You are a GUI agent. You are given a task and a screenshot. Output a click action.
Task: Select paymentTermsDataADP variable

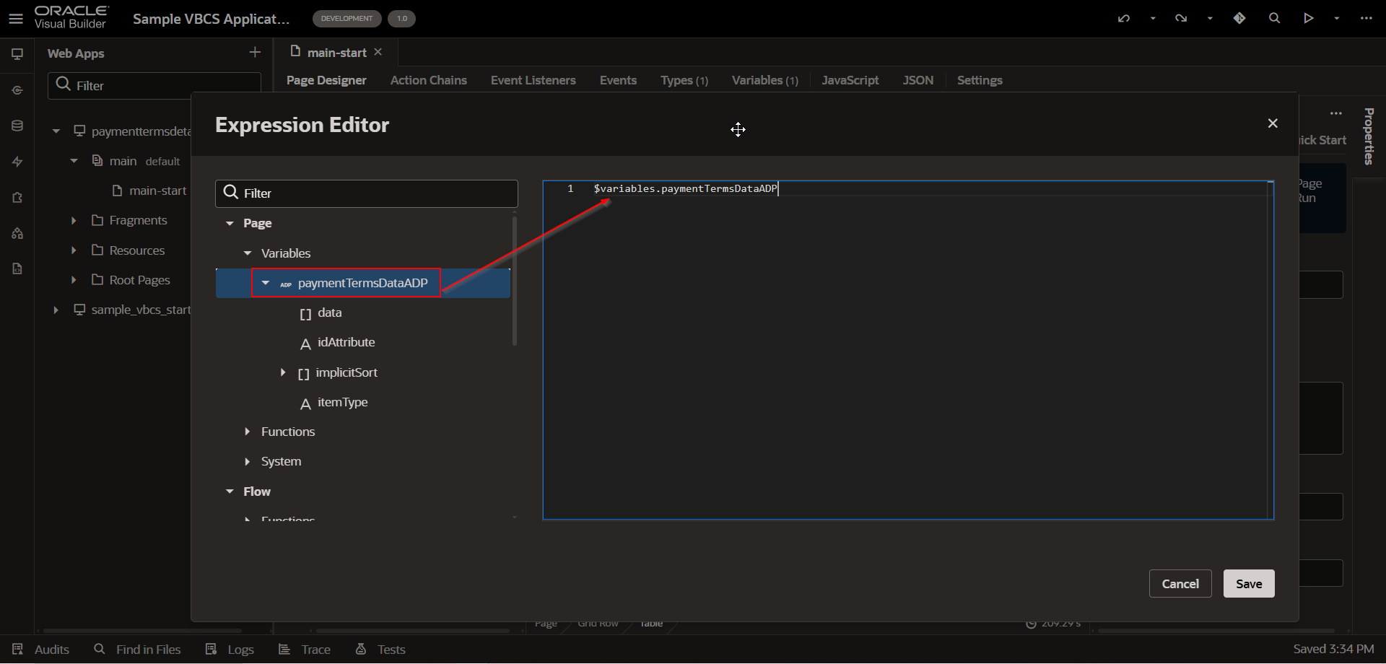363,283
